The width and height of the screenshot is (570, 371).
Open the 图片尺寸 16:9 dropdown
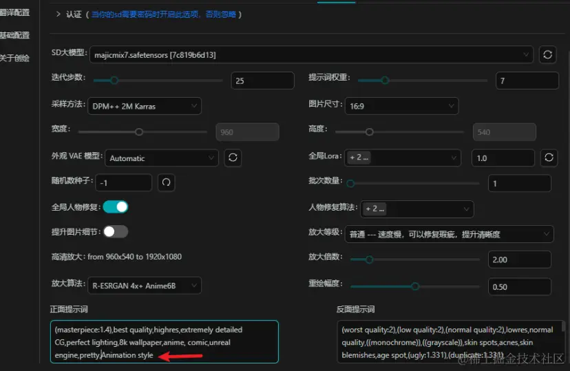tap(402, 106)
